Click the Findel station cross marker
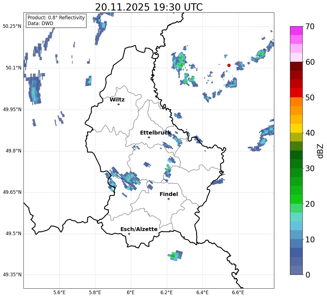This screenshot has width=327, height=298. pyautogui.click(x=168, y=199)
